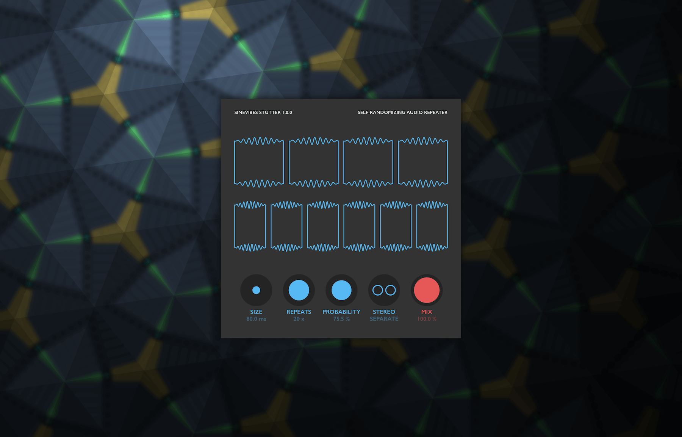Click the 100.0 % mix value
The width and height of the screenshot is (682, 437).
pos(427,319)
